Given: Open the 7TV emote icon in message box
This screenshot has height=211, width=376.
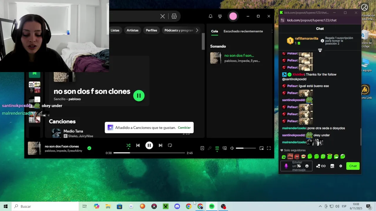Looking at the screenshot, I should point(299,166).
